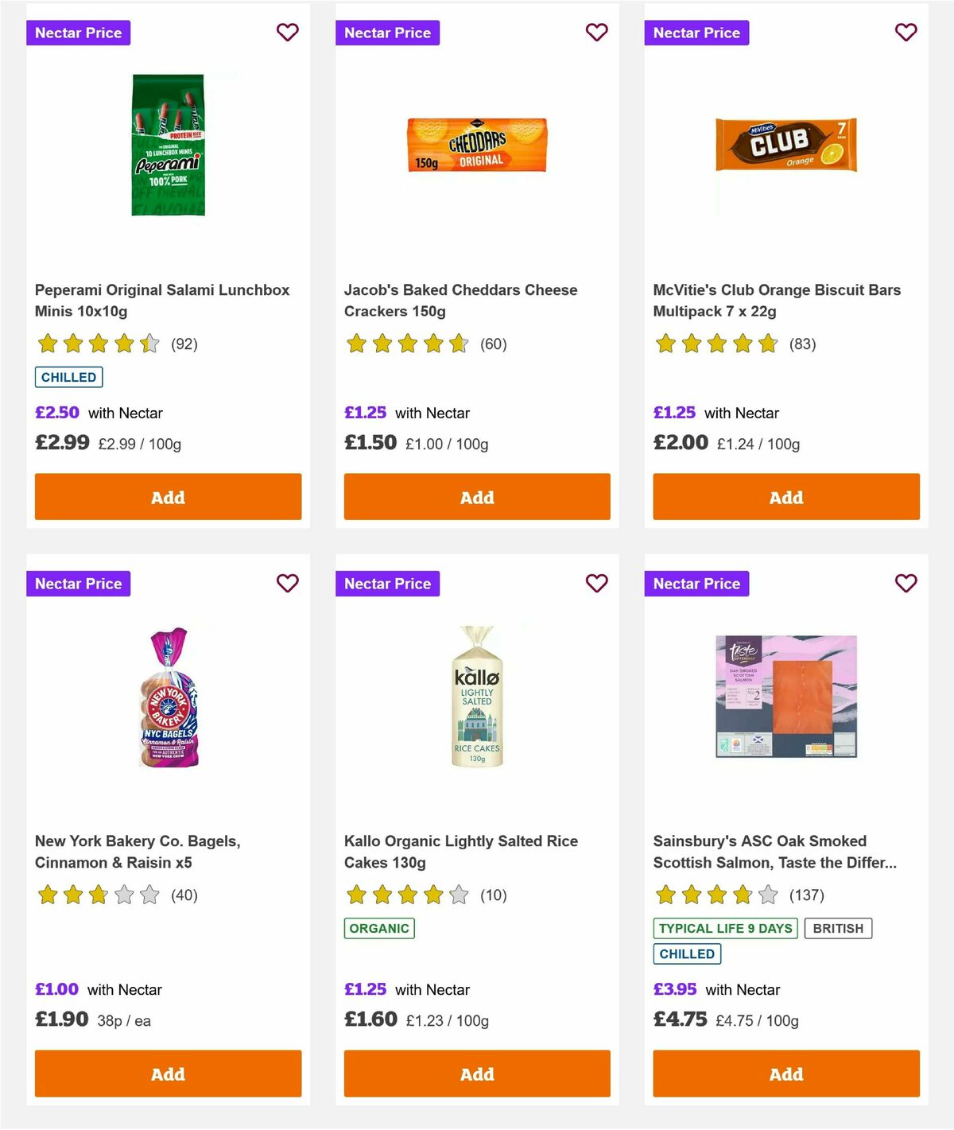Add New York Bakery Cinnamon Raisin Bagels
This screenshot has height=1130, width=954.
(167, 1074)
